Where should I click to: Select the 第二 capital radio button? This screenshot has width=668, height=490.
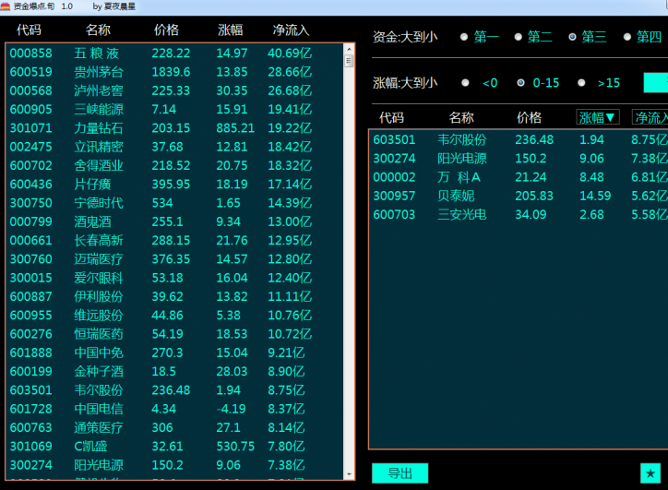[x=518, y=37]
